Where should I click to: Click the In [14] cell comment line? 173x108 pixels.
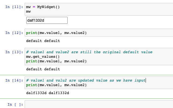[x=86, y=80]
